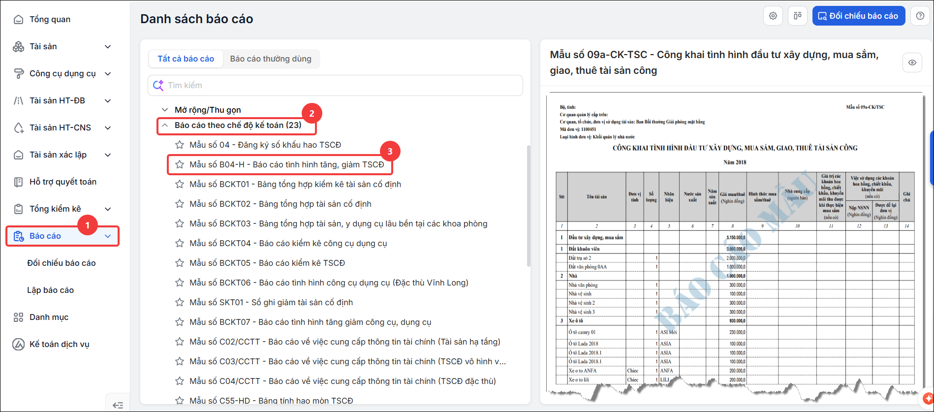Image resolution: width=934 pixels, height=412 pixels.
Task: Toggle the report preview eye icon
Action: point(912,63)
